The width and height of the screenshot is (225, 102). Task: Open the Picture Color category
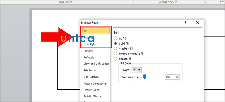[91, 90]
